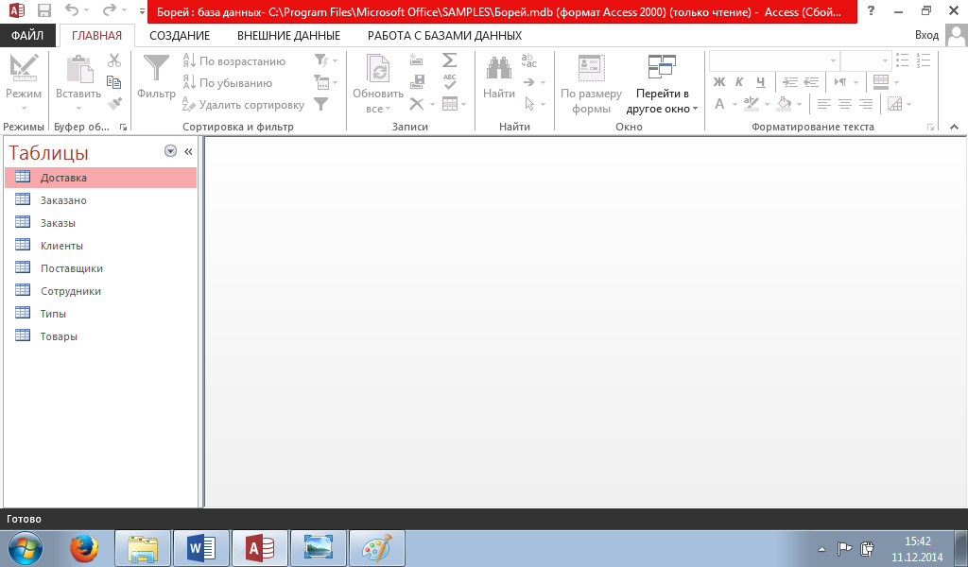Screen dimensions: 968x567
Task: Sort descending with По убыванию
Action: [x=227, y=82]
